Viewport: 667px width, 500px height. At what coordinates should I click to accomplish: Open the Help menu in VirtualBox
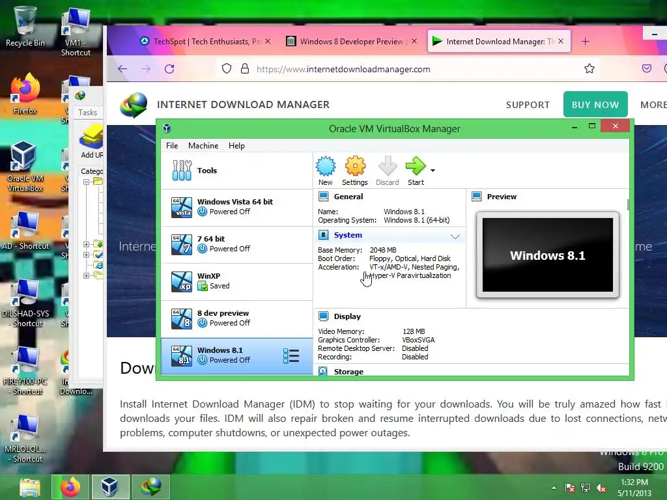pyautogui.click(x=236, y=146)
